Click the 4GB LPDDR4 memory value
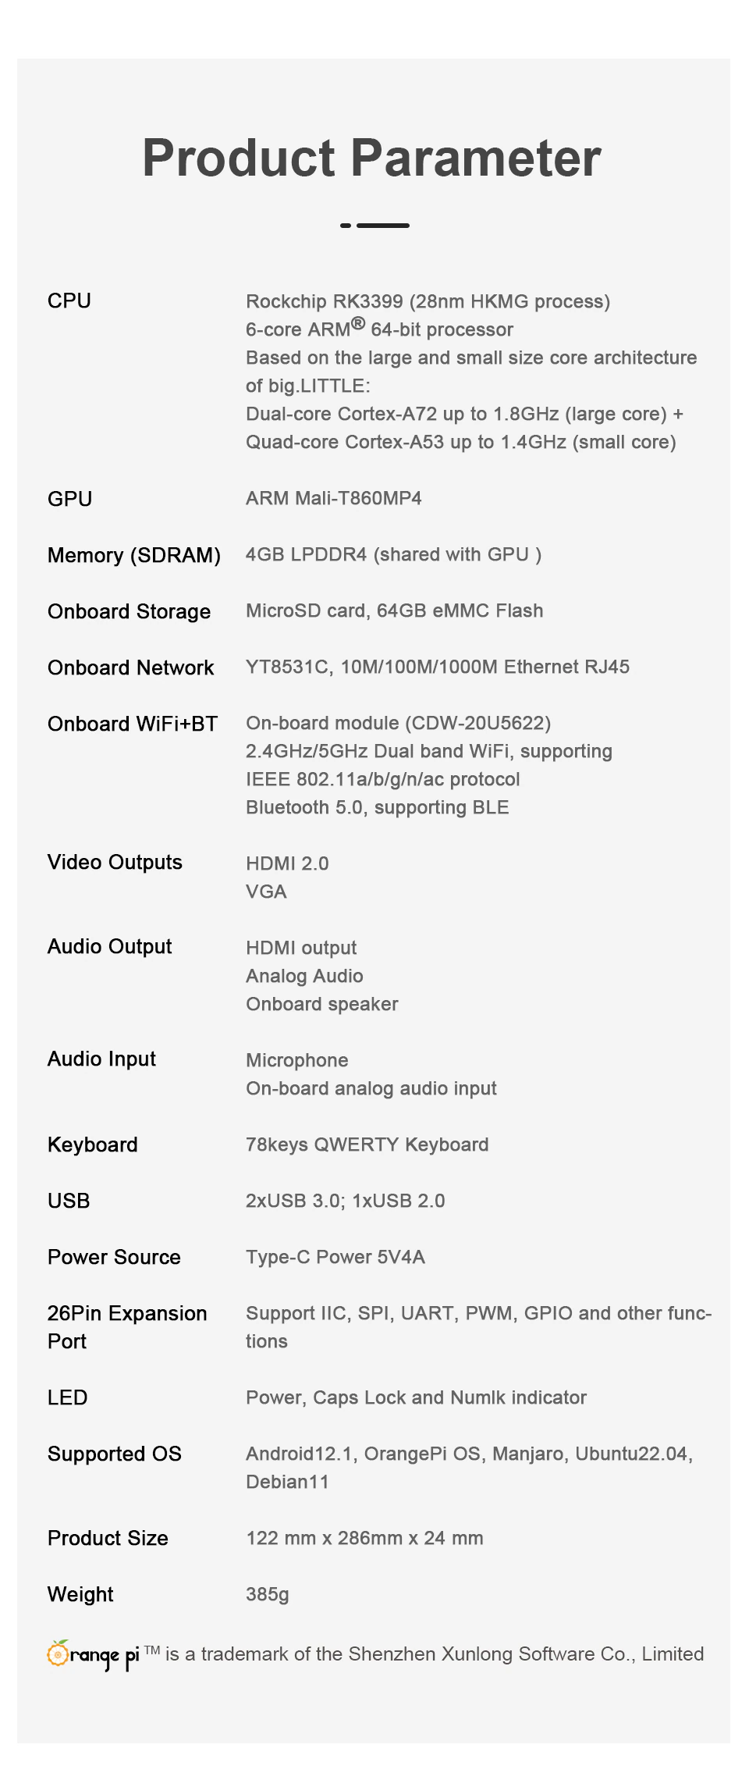Screen dimensions: 749x1787 pyautogui.click(x=394, y=554)
